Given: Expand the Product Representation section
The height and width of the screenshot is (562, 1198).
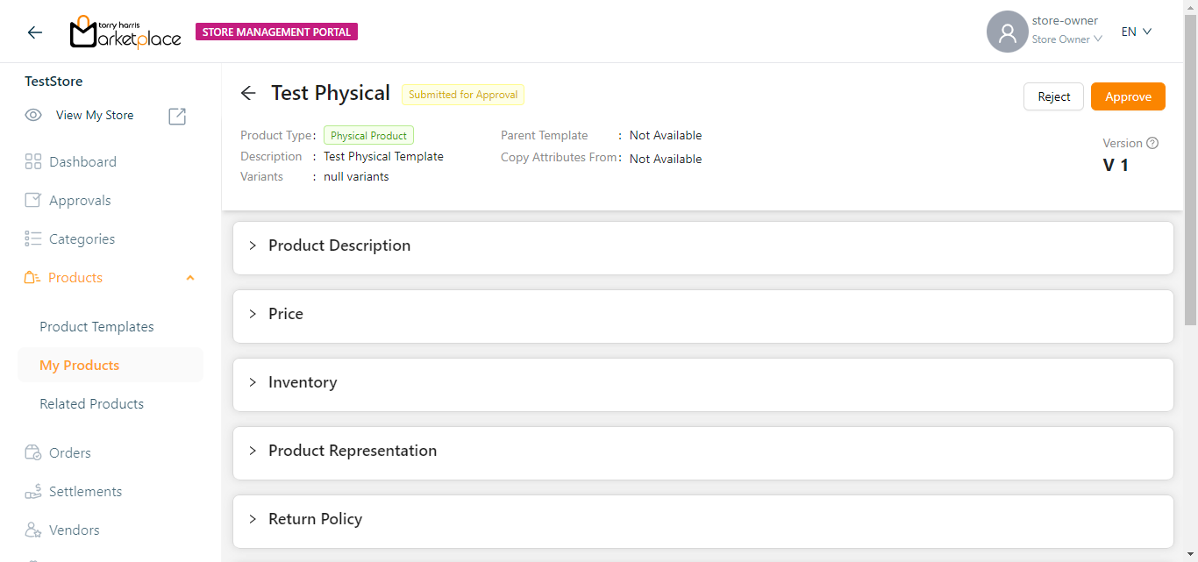Looking at the screenshot, I should (353, 452).
